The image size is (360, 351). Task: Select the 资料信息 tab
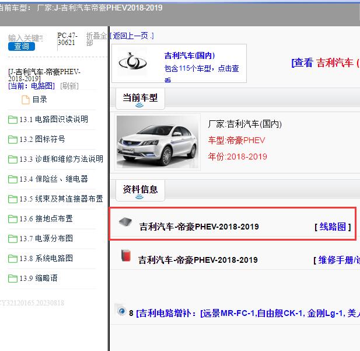tap(140, 190)
